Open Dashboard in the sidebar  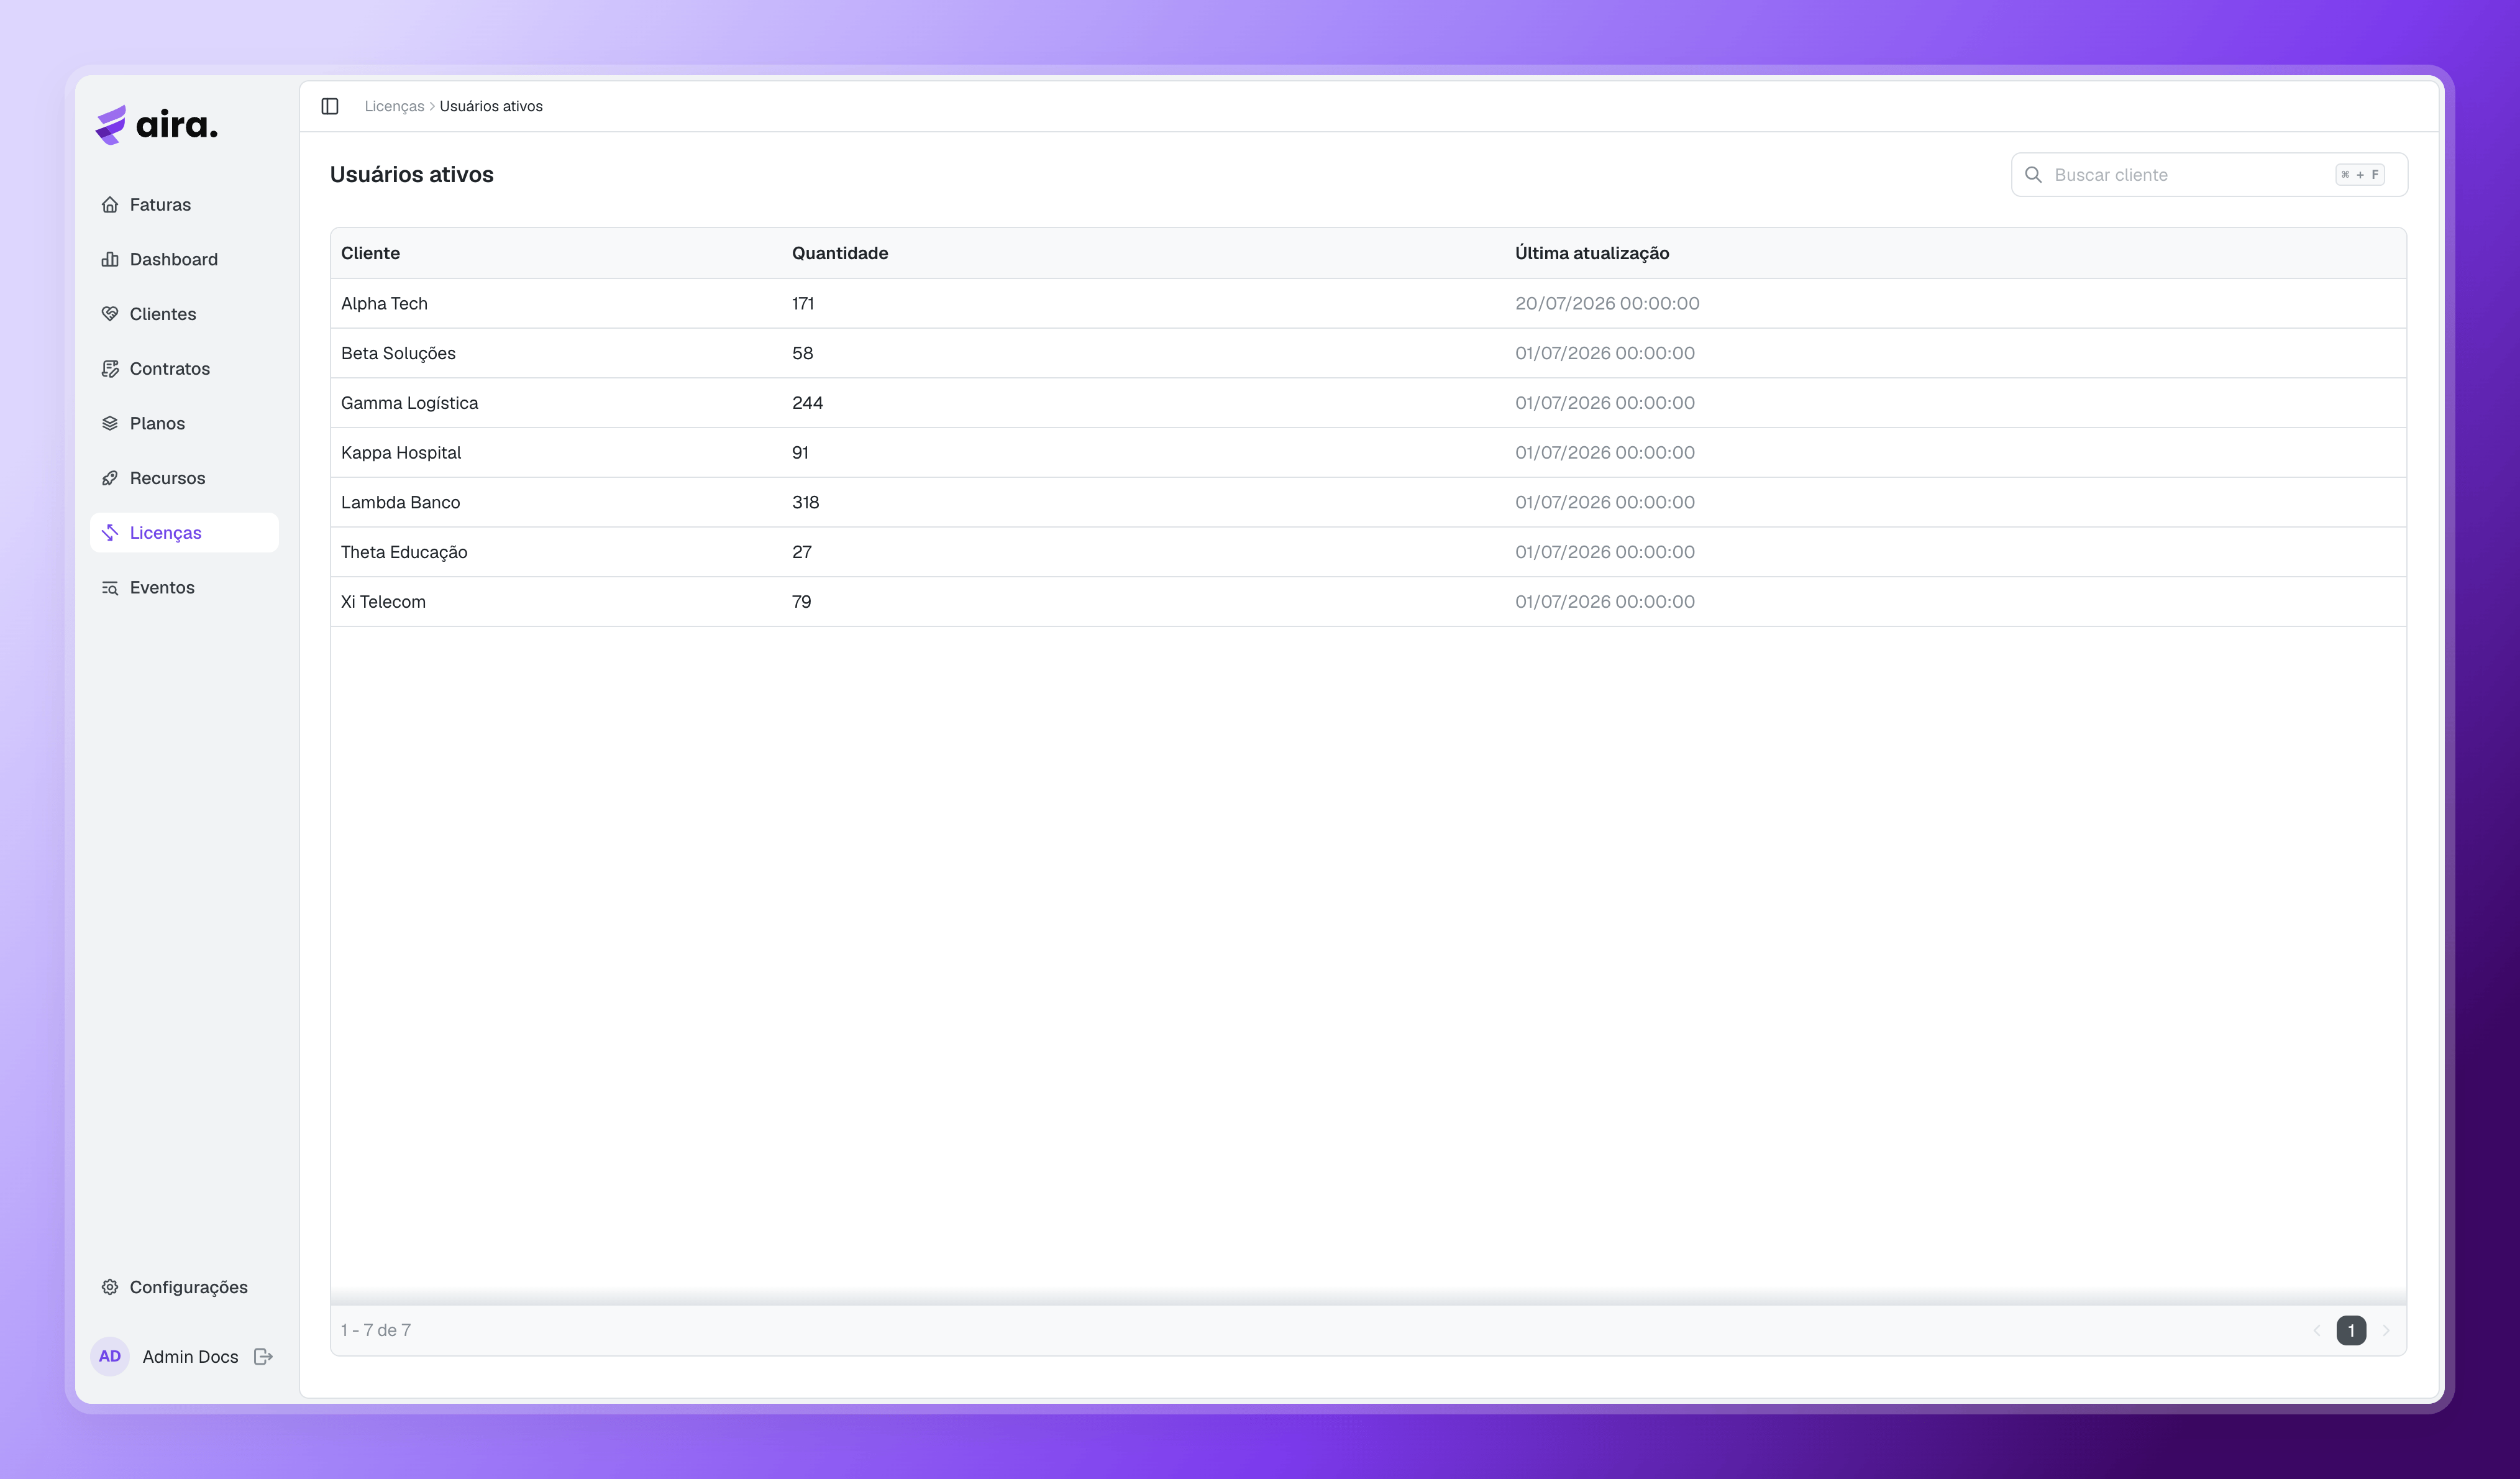click(x=184, y=259)
